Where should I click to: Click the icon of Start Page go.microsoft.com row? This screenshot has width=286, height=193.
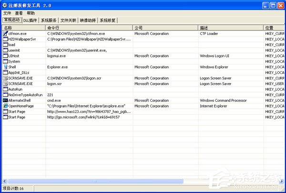[x=5, y=117]
